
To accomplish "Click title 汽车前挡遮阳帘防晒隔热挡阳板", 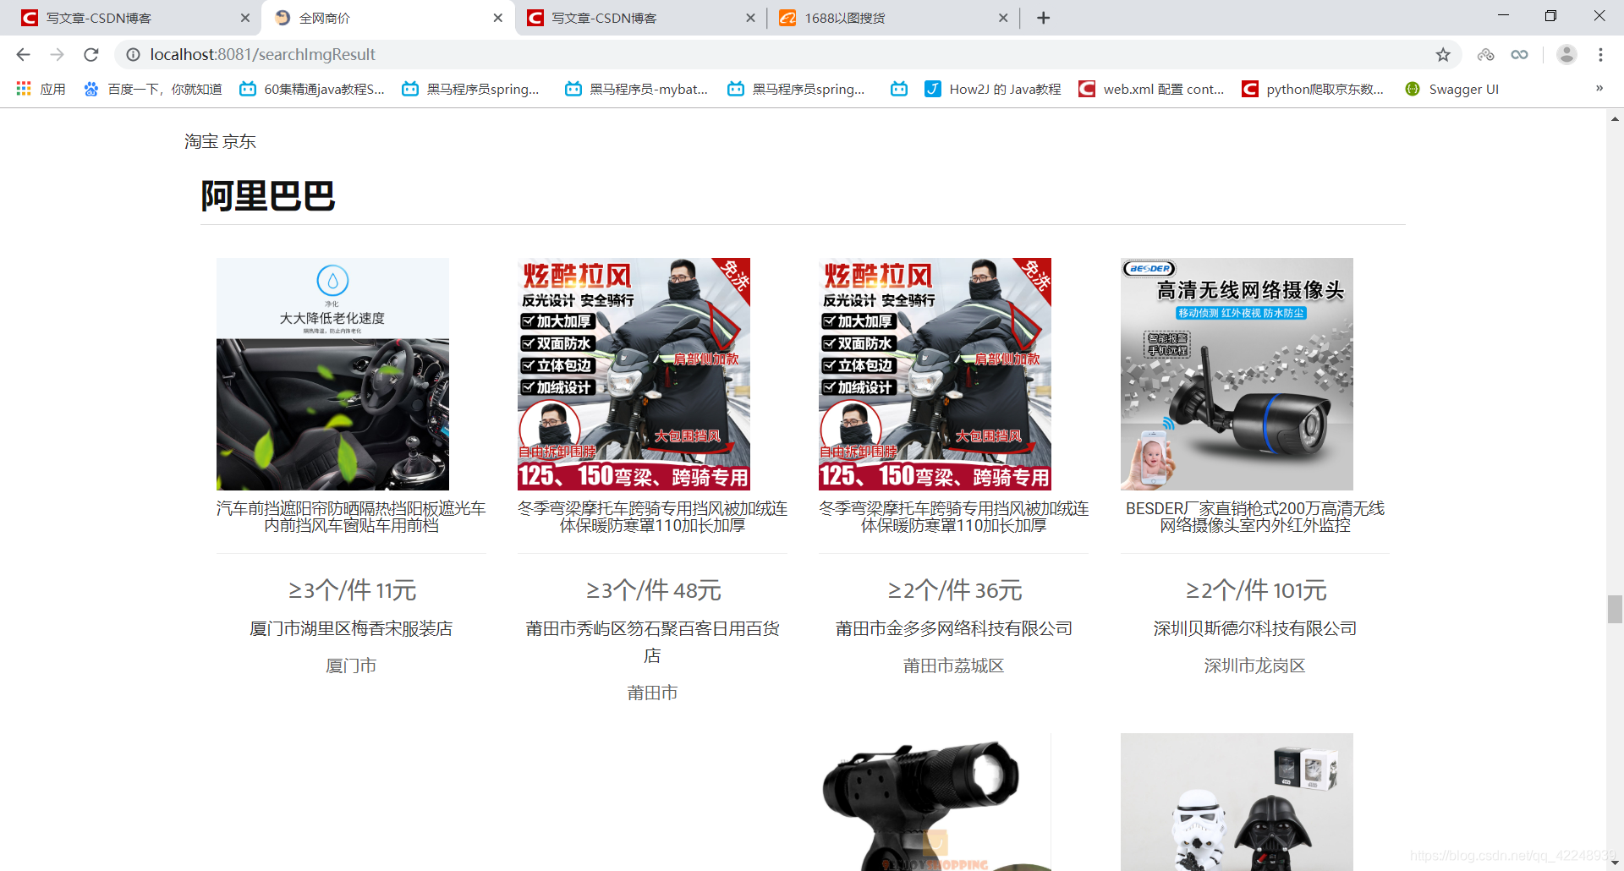I will (x=351, y=517).
